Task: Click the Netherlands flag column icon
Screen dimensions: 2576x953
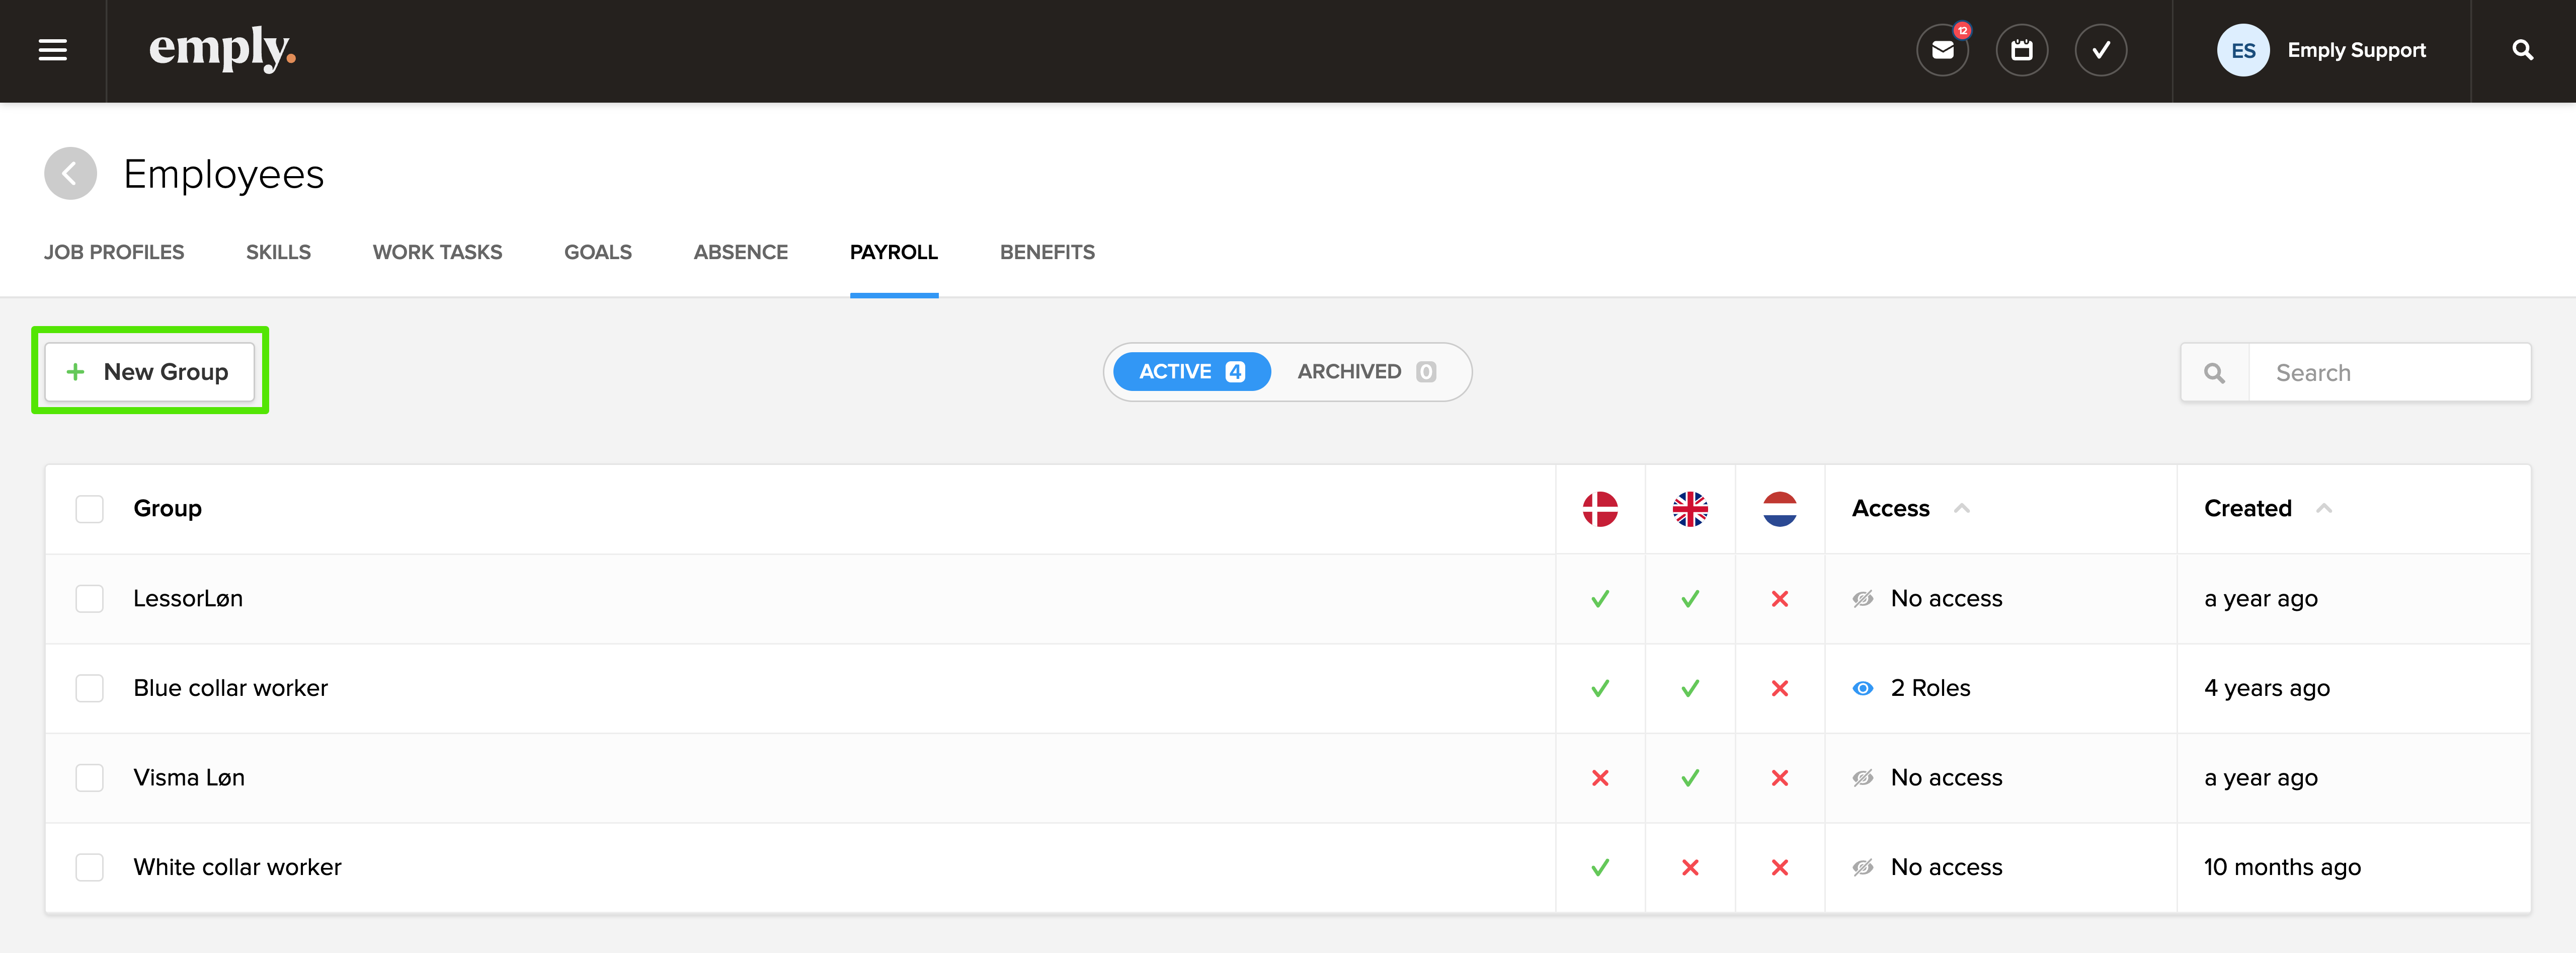Action: [1779, 509]
